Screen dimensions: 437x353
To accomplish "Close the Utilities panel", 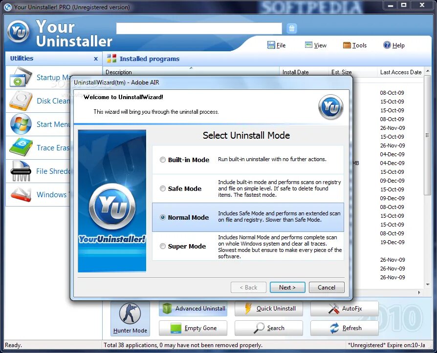I will [96, 59].
